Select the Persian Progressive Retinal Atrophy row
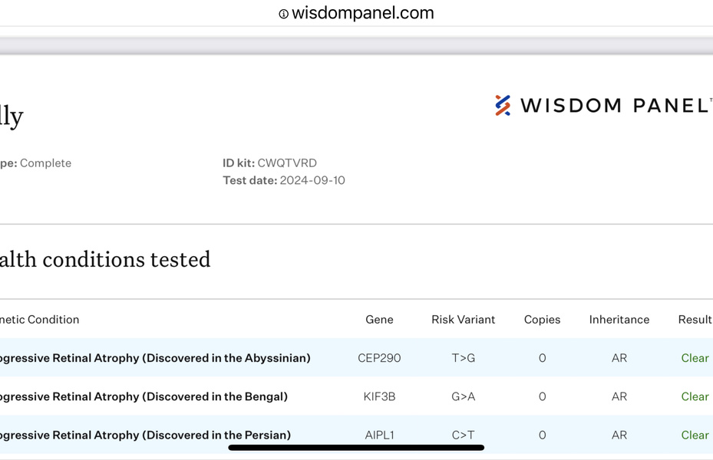 pyautogui.click(x=144, y=435)
